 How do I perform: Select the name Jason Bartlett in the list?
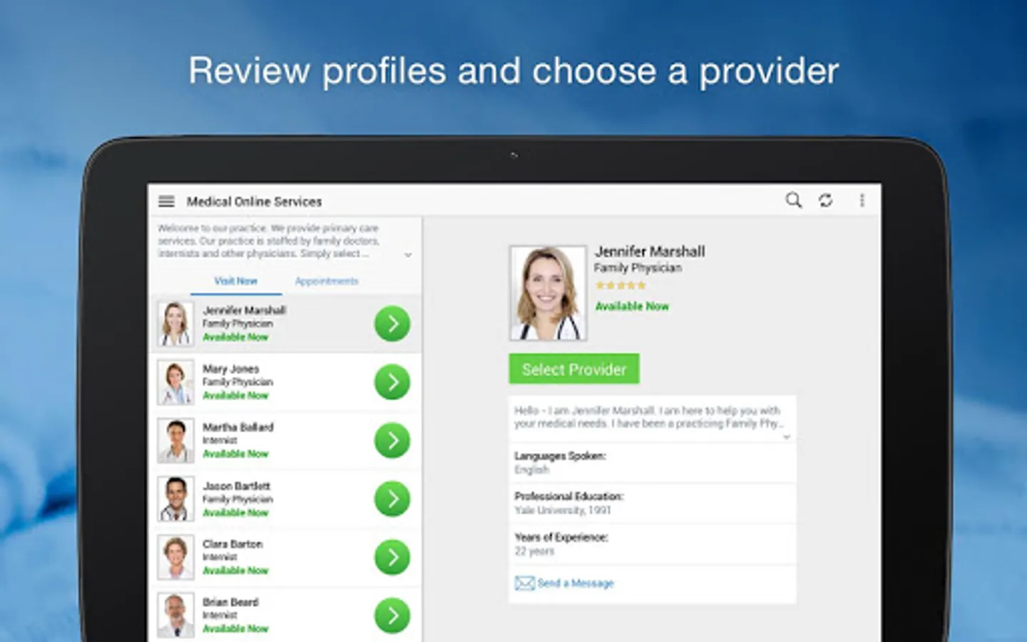[236, 486]
